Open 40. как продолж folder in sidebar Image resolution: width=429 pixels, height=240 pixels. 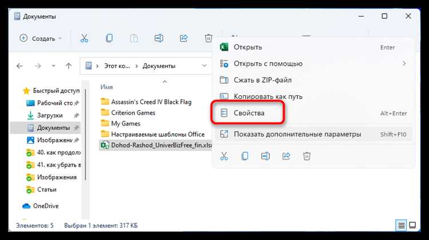(x=53, y=152)
